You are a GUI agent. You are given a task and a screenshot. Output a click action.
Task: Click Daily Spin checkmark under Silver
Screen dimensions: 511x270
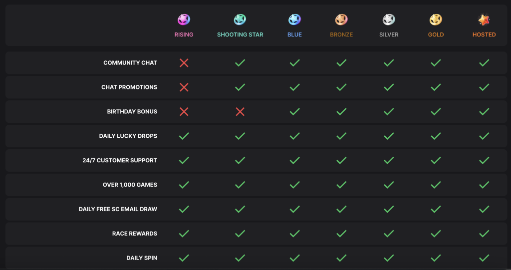pyautogui.click(x=389, y=258)
